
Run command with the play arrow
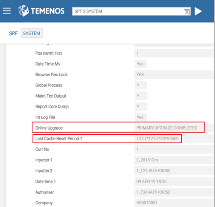[198, 11]
